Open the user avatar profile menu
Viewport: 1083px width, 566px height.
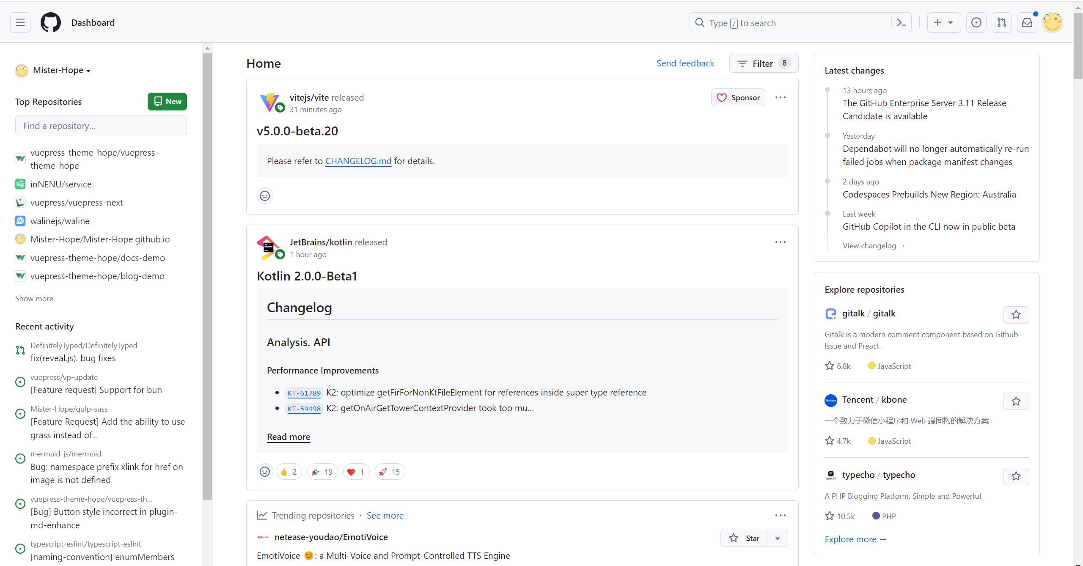1052,22
